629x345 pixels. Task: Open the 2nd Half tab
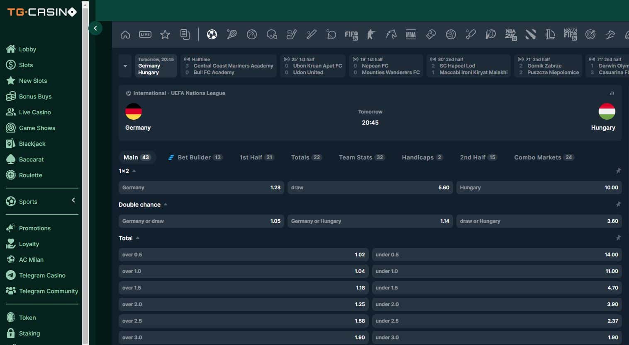tap(478, 157)
